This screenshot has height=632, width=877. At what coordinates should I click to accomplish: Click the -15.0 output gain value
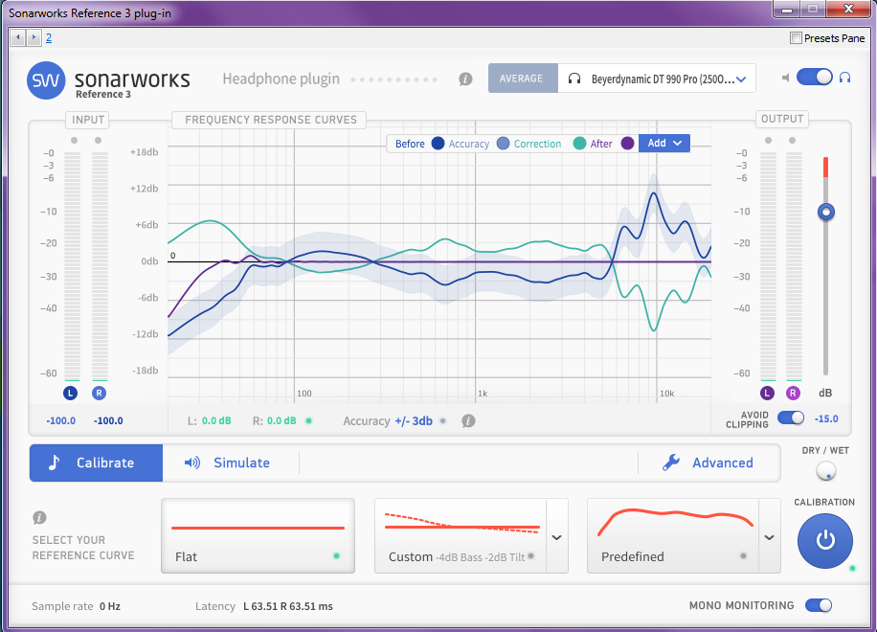(826, 418)
